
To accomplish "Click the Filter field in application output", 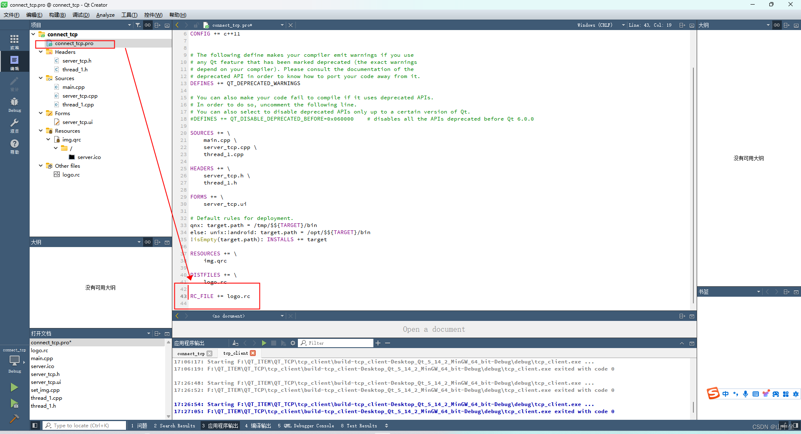I will pos(336,343).
